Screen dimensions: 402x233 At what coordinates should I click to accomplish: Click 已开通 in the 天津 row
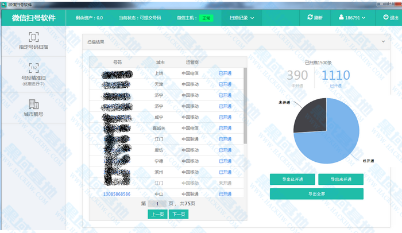pos(225,84)
